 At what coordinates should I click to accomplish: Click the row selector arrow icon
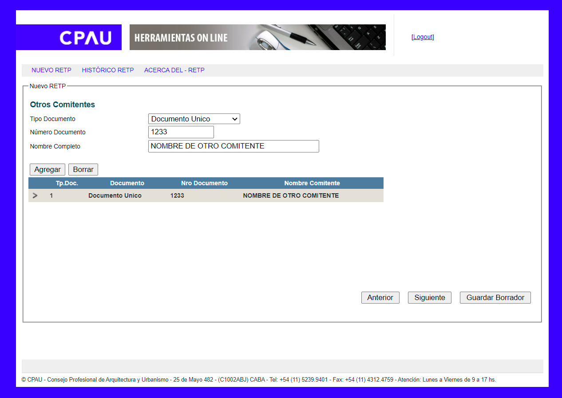pos(35,195)
